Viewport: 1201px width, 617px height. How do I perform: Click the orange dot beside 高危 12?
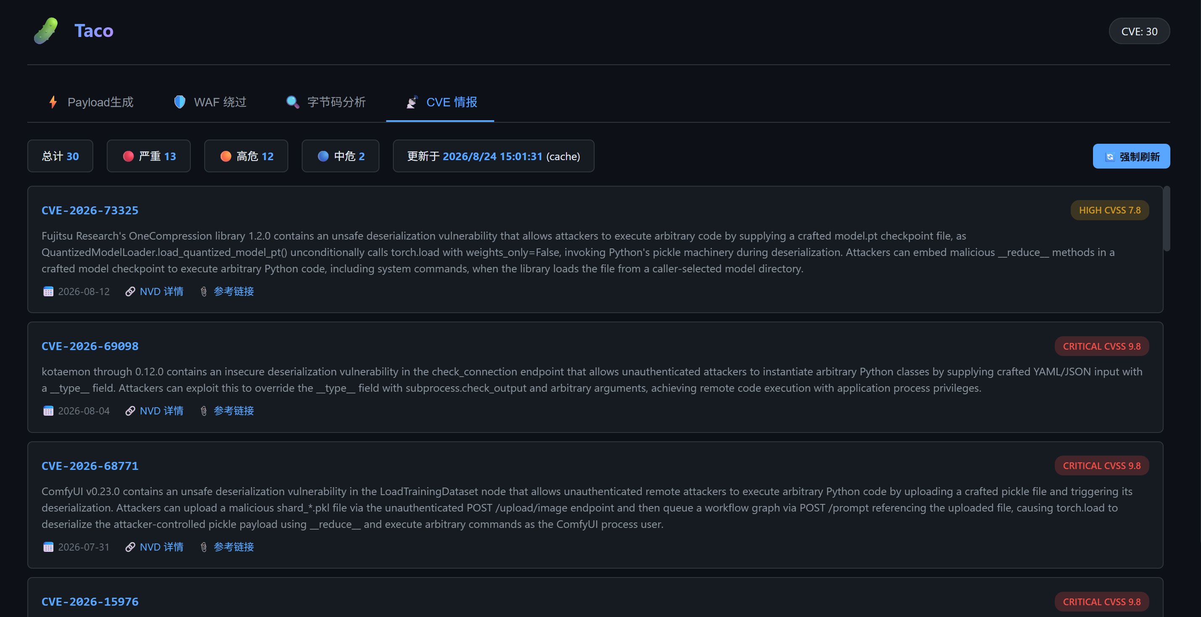click(x=226, y=156)
